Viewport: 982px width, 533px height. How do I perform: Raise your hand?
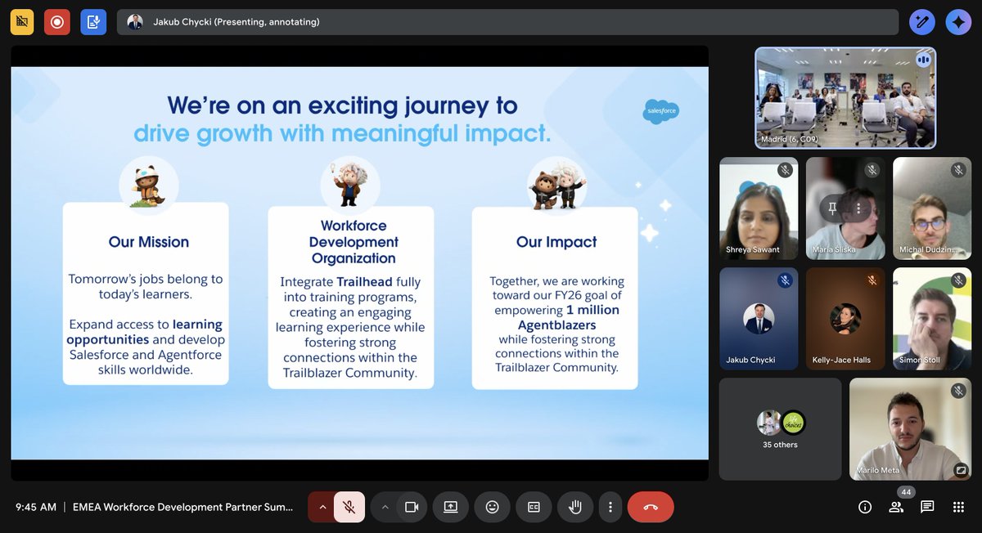575,507
